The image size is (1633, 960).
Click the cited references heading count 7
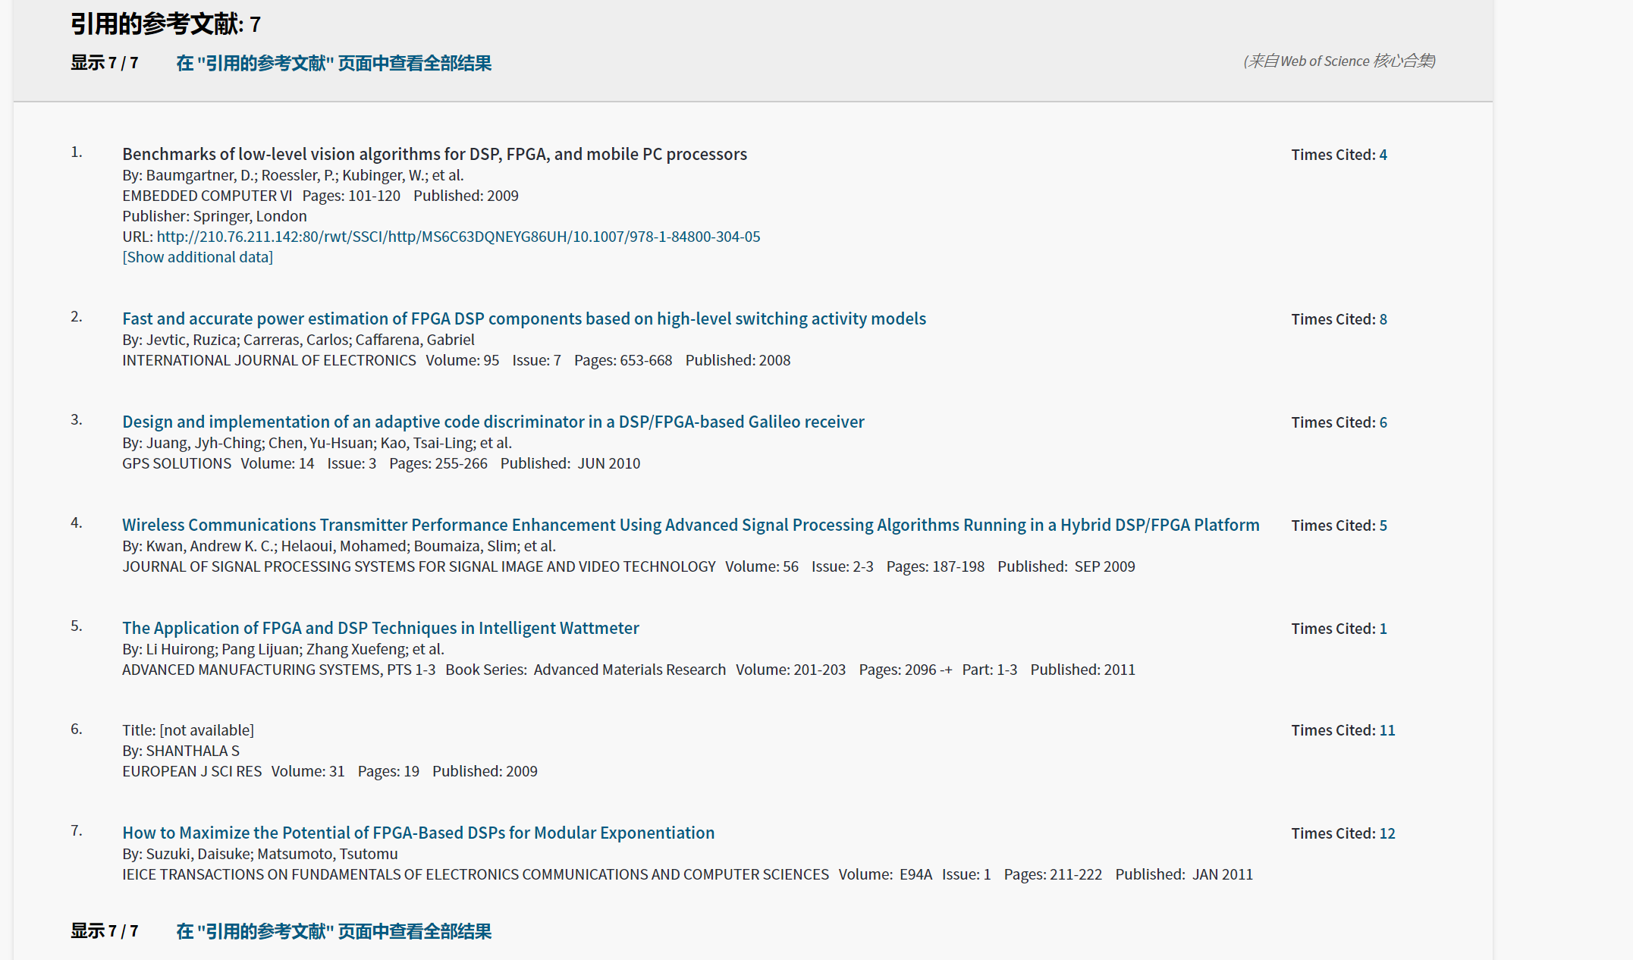(x=255, y=25)
